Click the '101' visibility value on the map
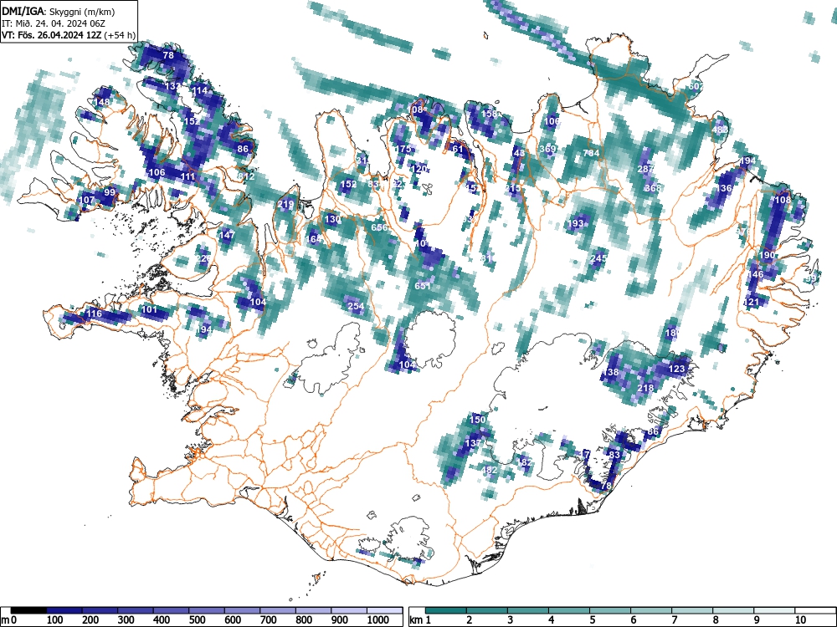Image resolution: width=837 pixels, height=627 pixels. click(150, 309)
